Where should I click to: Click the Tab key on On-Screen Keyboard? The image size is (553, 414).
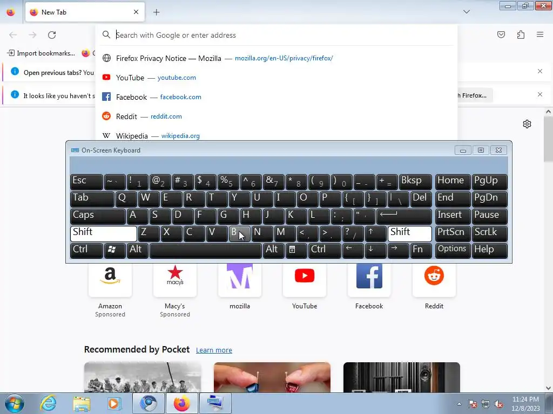coord(92,199)
